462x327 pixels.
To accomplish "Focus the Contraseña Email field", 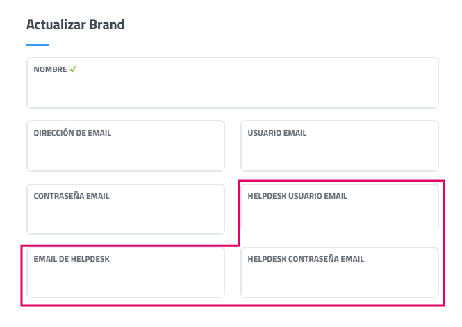I will pyautogui.click(x=126, y=217).
